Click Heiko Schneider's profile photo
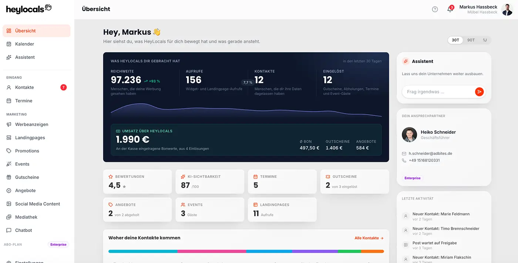This screenshot has height=263, width=518. point(409,135)
